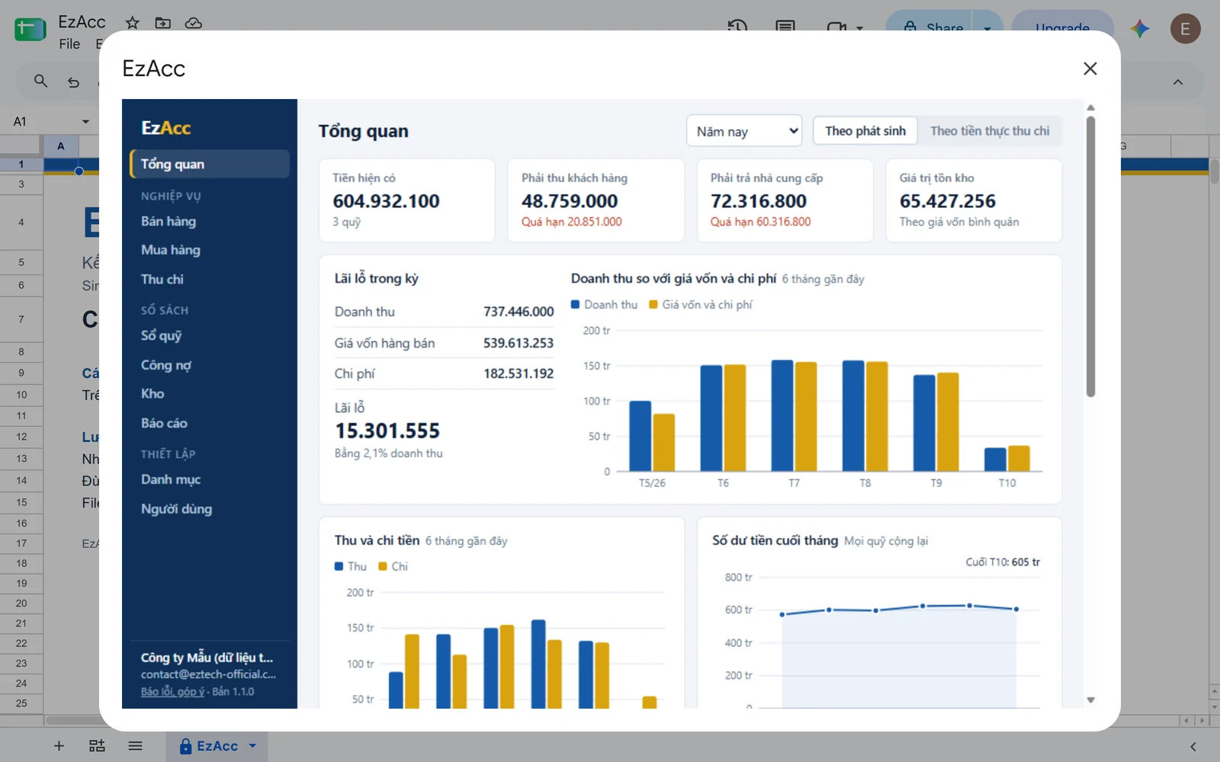Click the scroll down arrow in dialog
The height and width of the screenshot is (762, 1220).
click(x=1090, y=700)
